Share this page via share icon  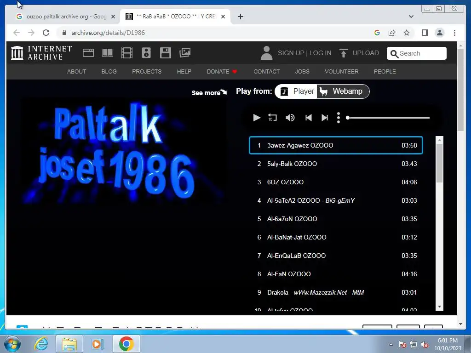coord(392,33)
